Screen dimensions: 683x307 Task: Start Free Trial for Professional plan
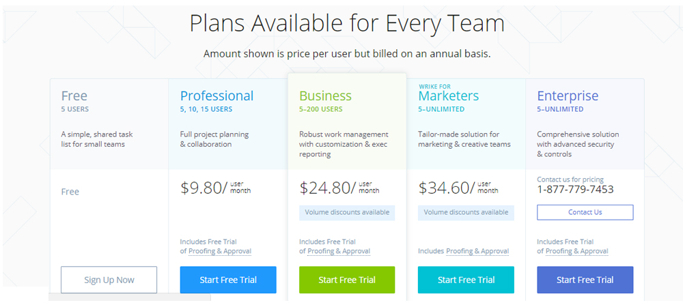pos(228,280)
